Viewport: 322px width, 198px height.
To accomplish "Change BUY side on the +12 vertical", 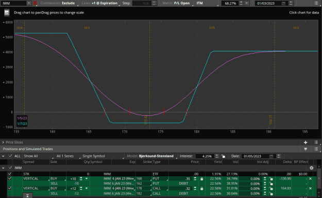I will pos(58,188).
